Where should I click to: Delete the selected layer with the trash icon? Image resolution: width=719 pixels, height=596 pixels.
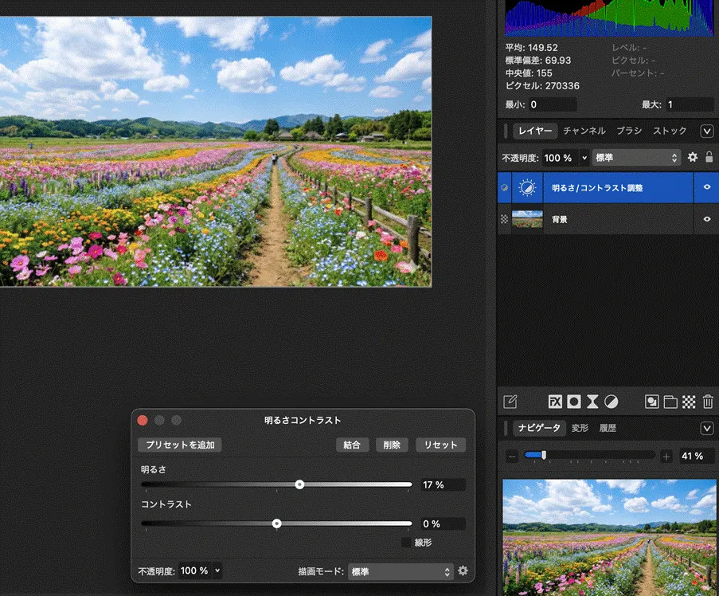tap(709, 402)
